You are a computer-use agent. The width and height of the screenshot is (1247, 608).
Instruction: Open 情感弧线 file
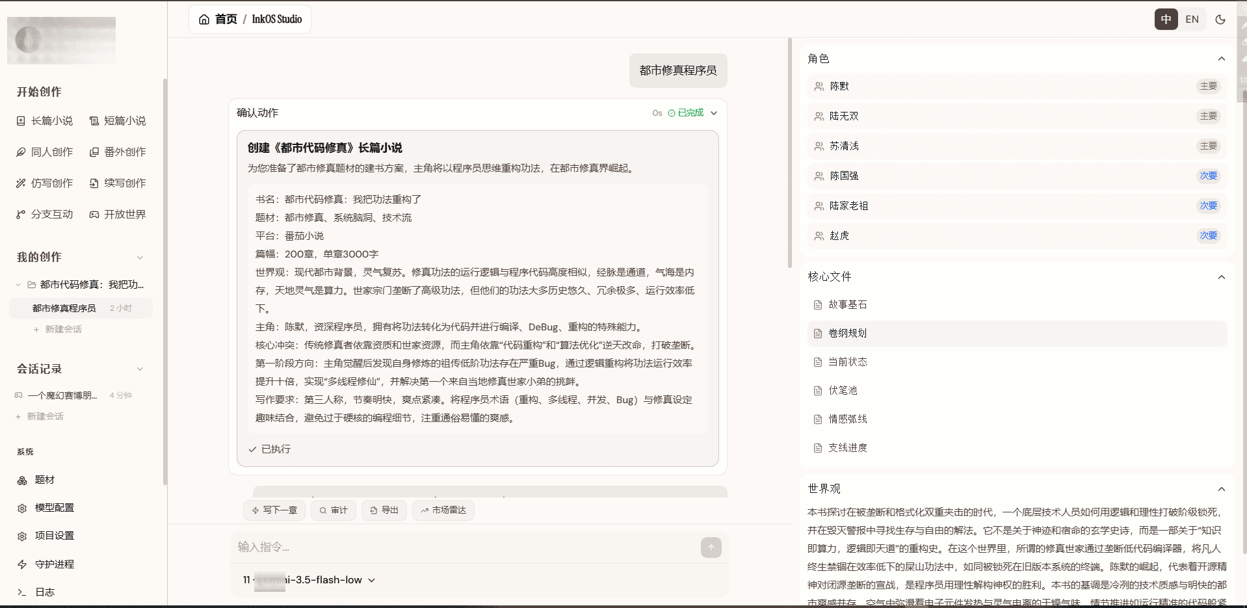1017,419
